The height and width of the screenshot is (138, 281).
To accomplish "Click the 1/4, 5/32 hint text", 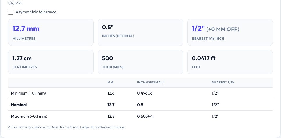I will [x=15, y=3].
